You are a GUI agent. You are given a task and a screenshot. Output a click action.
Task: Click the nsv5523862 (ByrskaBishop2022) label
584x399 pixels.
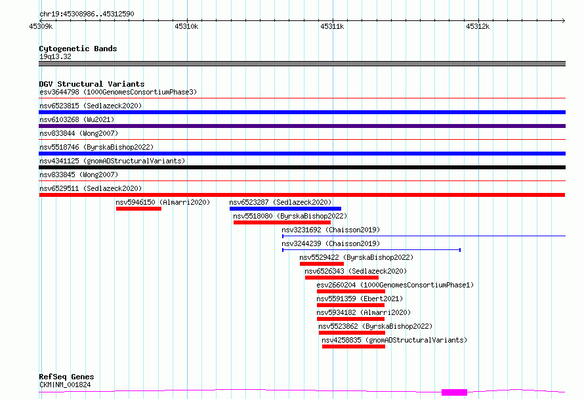click(x=375, y=326)
